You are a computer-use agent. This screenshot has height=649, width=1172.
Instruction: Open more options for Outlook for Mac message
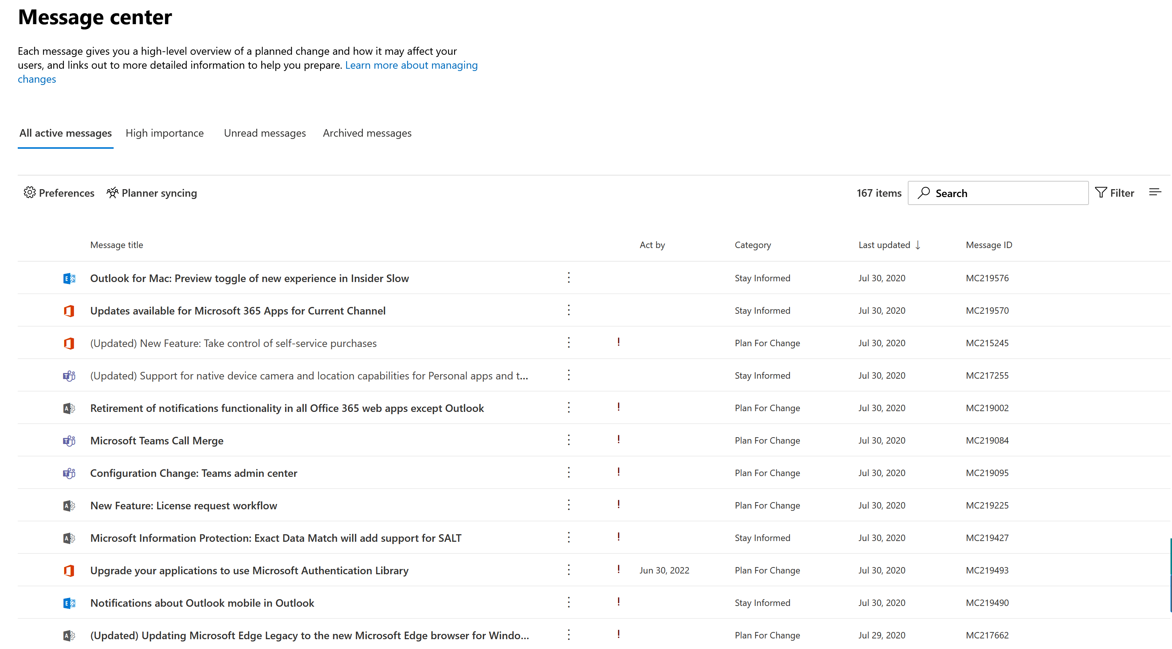pos(569,277)
